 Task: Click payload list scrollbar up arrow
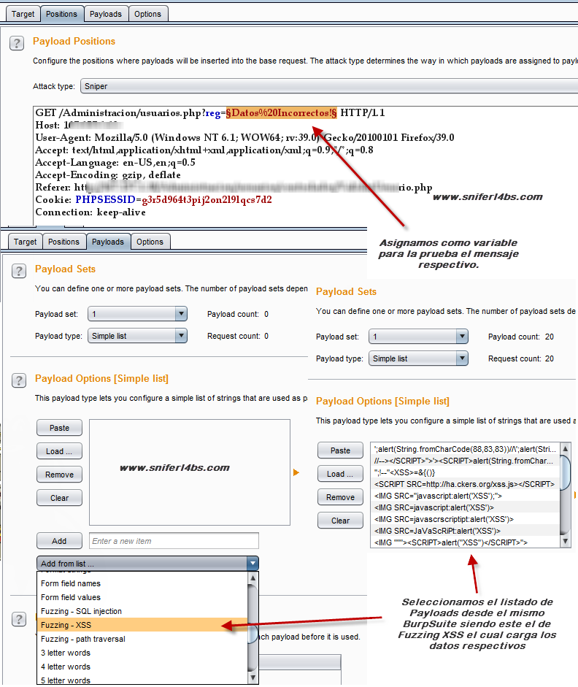[566, 449]
